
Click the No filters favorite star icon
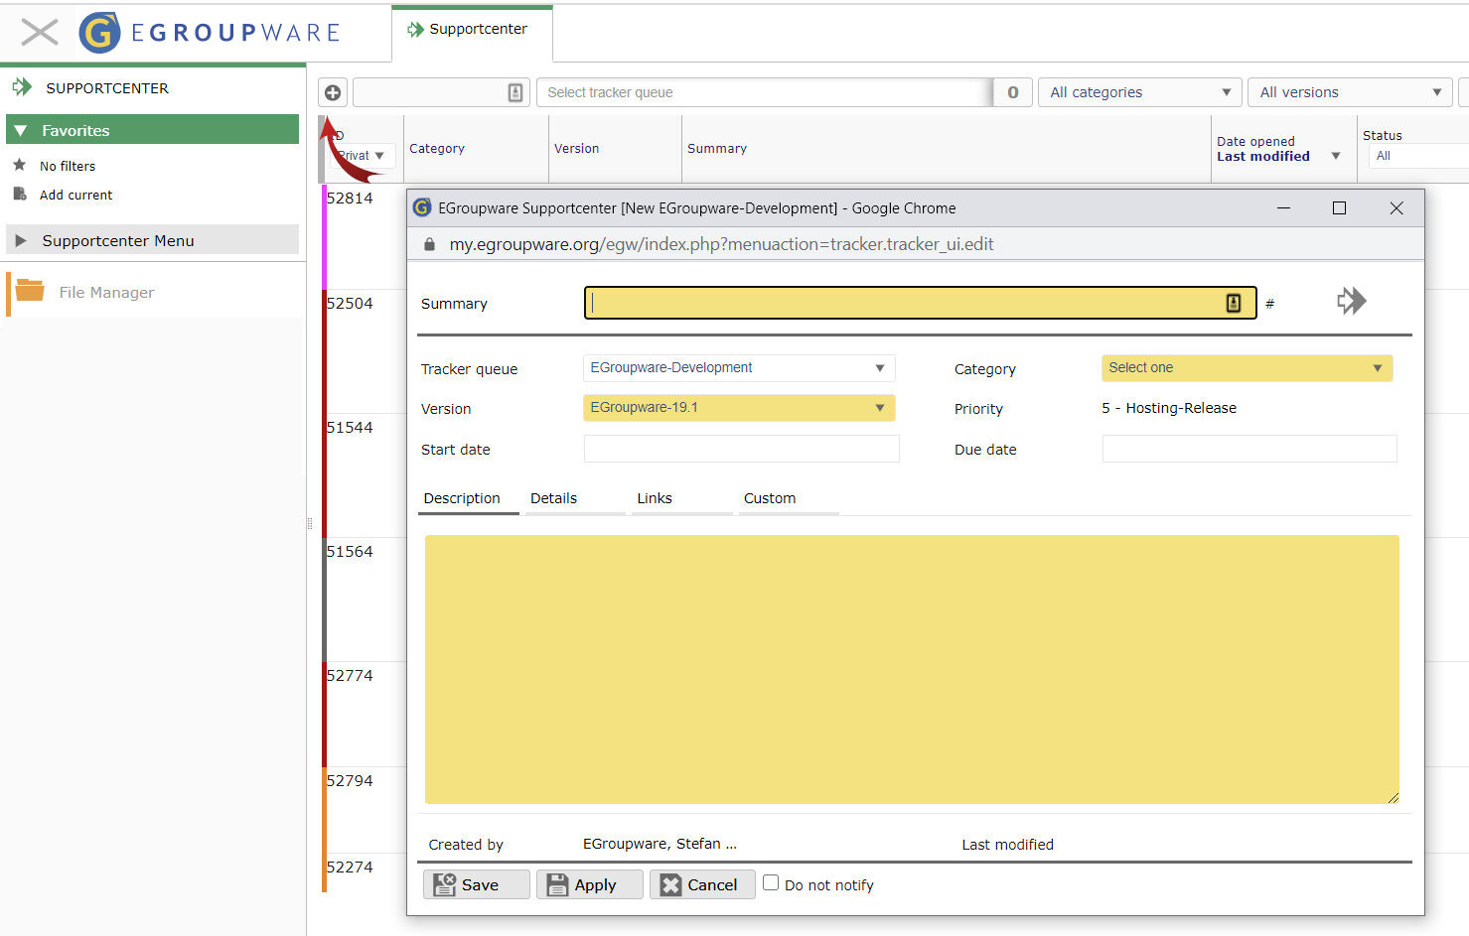pyautogui.click(x=21, y=165)
